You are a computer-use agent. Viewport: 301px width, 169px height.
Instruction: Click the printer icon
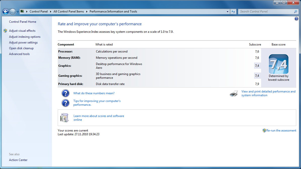point(234,93)
